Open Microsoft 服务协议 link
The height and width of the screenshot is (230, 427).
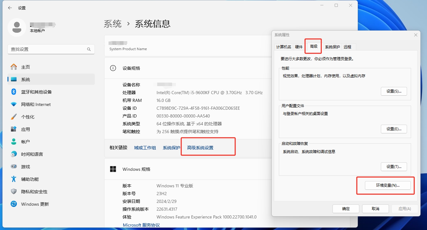pos(141,225)
